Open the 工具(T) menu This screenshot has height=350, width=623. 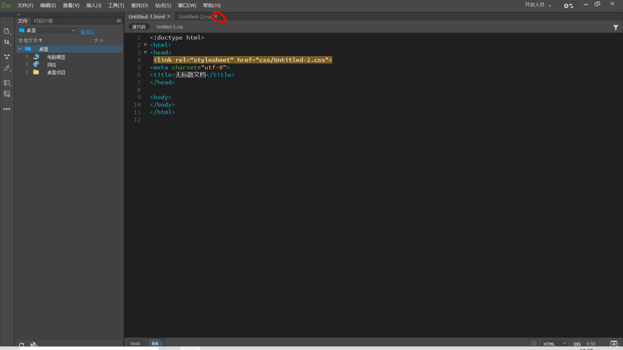(116, 6)
